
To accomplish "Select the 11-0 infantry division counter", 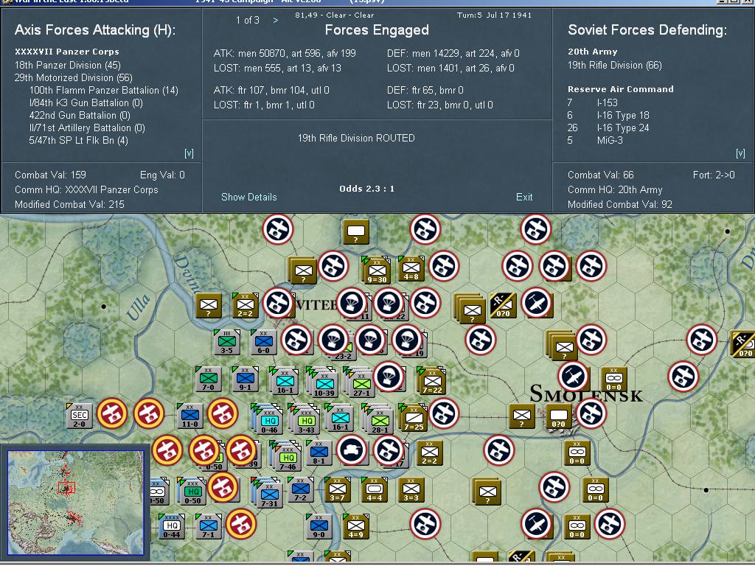I will click(x=189, y=416).
